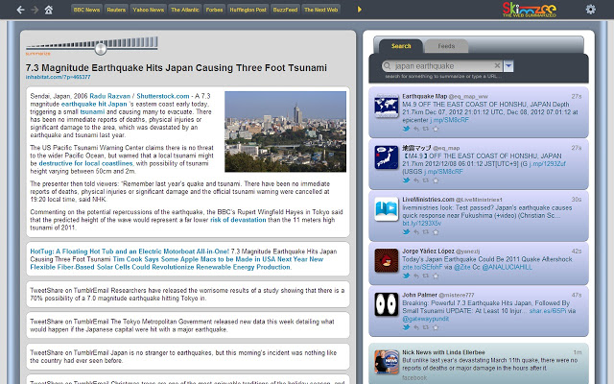
Task: Open Radu Razvan link
Action: [109, 96]
